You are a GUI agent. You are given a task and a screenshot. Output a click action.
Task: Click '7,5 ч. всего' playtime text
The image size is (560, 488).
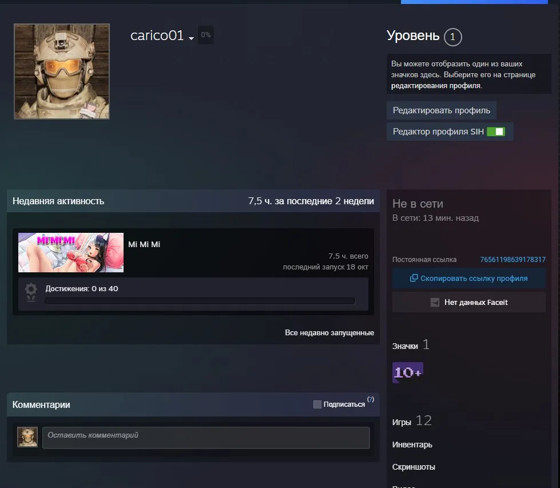pos(348,256)
